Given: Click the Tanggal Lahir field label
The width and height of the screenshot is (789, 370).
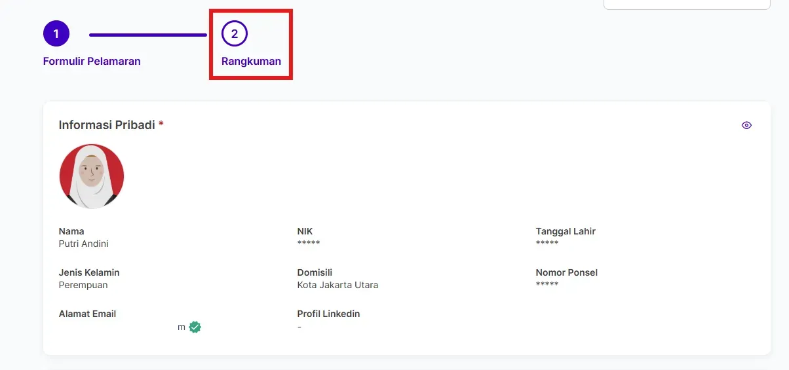Looking at the screenshot, I should tap(566, 231).
